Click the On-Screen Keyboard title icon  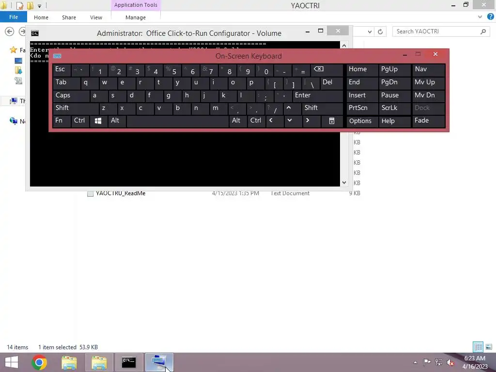pyautogui.click(x=57, y=56)
